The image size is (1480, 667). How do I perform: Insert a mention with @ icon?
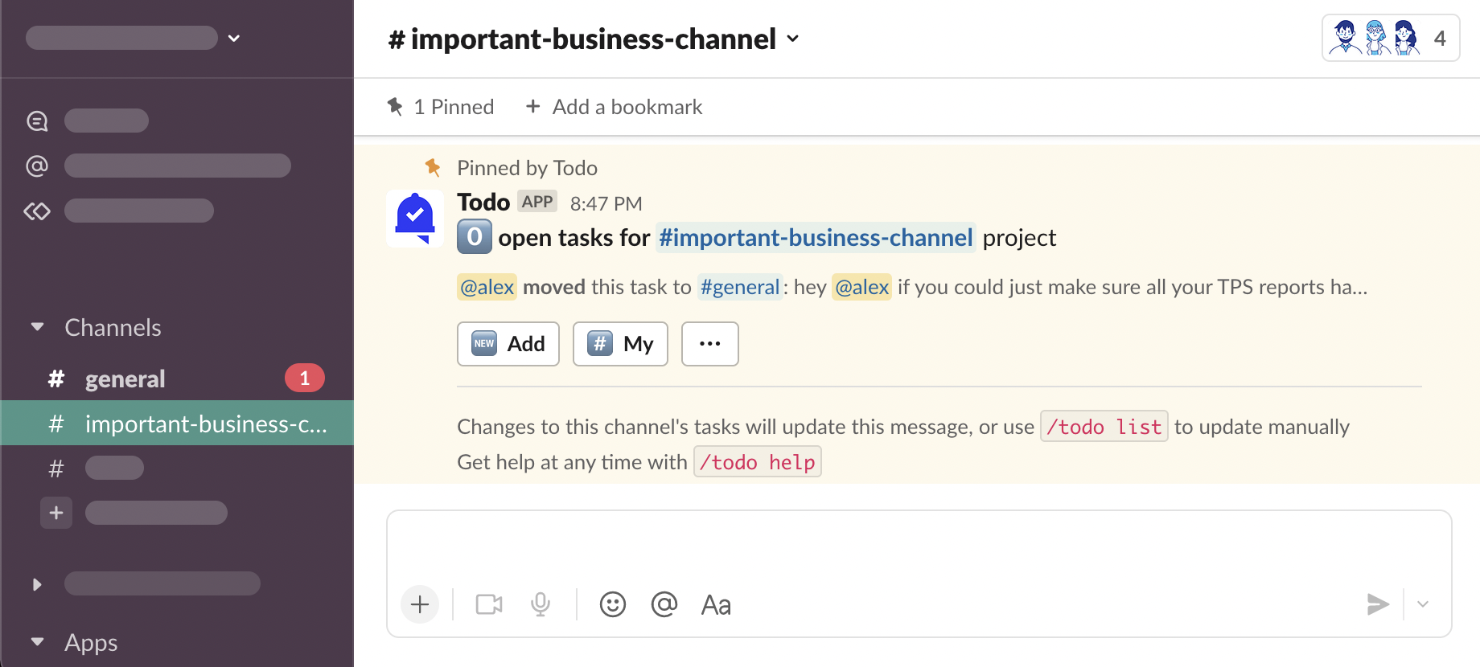click(x=664, y=604)
